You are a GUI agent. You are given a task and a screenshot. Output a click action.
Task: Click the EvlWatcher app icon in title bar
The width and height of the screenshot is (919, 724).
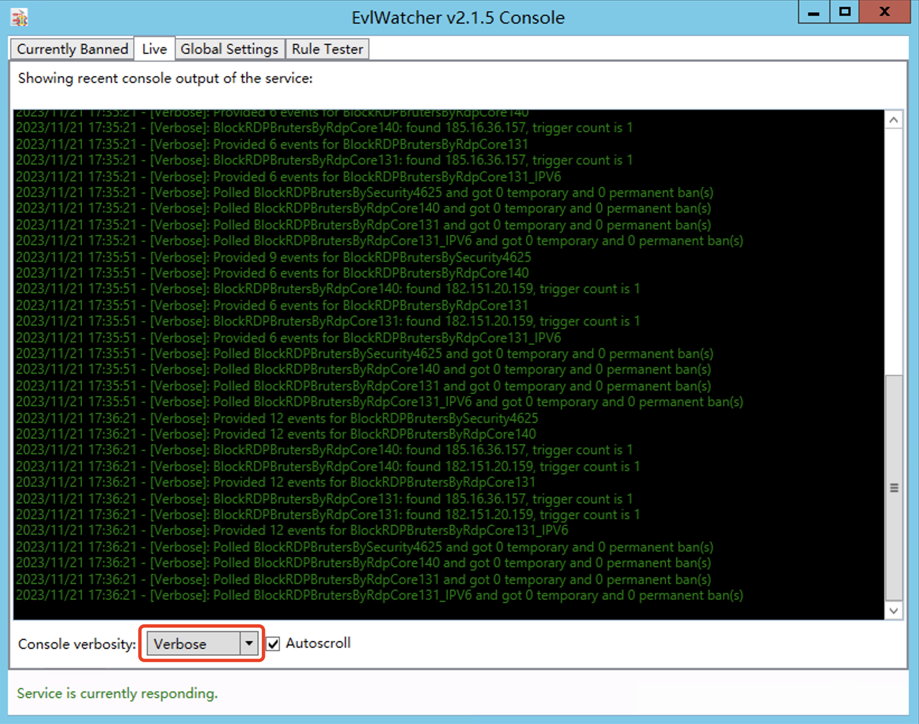coord(20,18)
